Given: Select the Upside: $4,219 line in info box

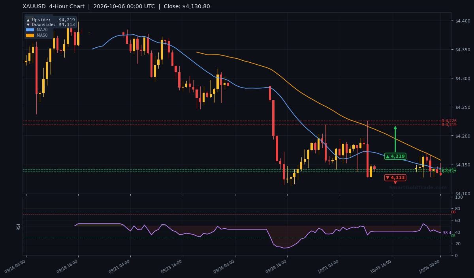Looking at the screenshot, I should tap(51, 20).
